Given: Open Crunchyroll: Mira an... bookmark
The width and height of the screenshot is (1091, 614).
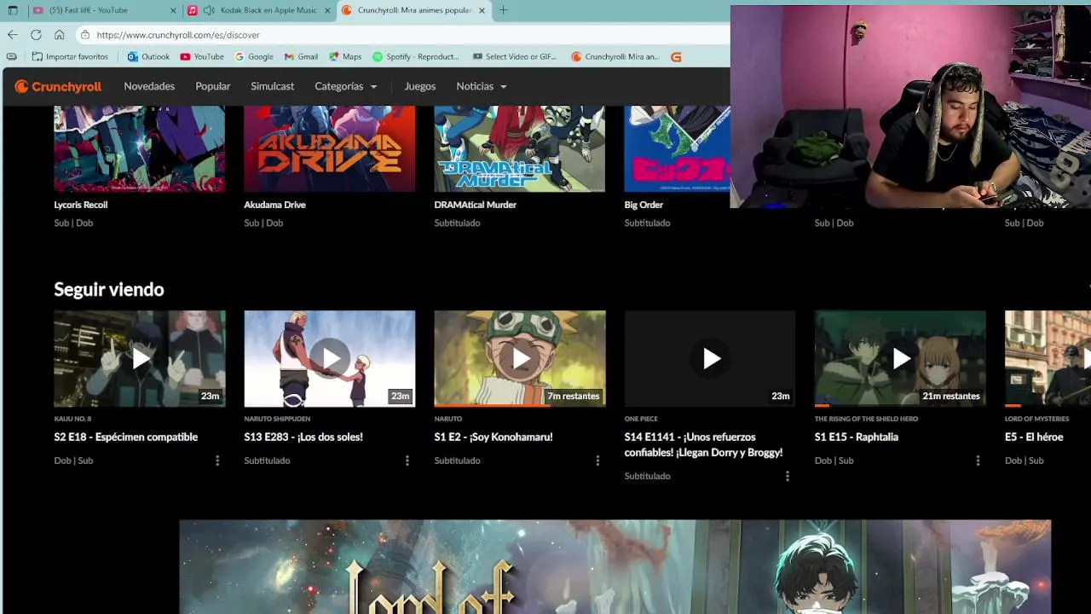Looking at the screenshot, I should pos(615,57).
